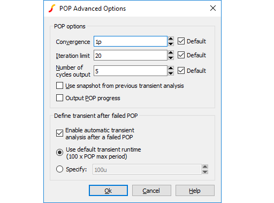Enable Use snapshot from previous transient analysis
Image resolution: width=274 pixels, height=203 pixels.
coord(59,86)
